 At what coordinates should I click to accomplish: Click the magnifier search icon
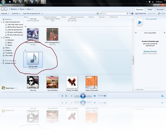click(127, 13)
